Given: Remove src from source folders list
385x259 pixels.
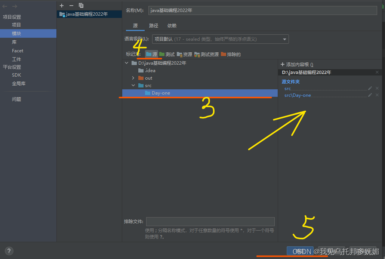Looking at the screenshot, I should [x=377, y=88].
